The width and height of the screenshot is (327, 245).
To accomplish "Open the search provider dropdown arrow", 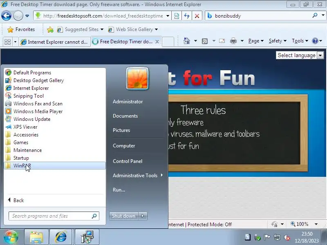I will click(x=323, y=15).
